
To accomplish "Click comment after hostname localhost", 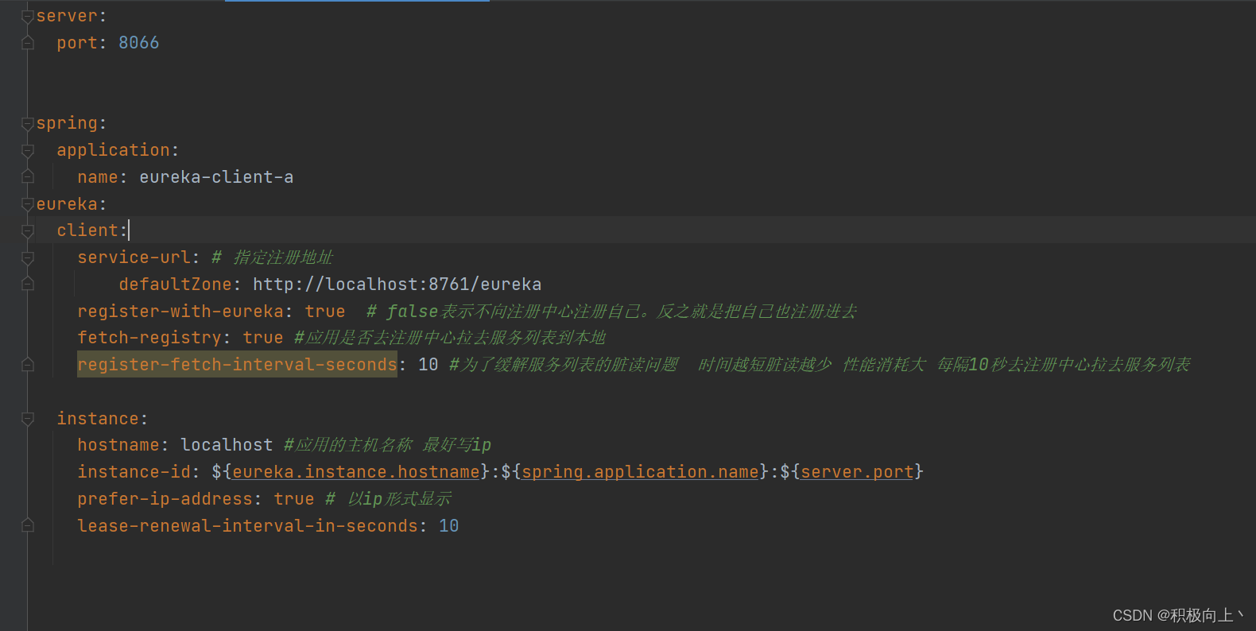I will [x=387, y=445].
